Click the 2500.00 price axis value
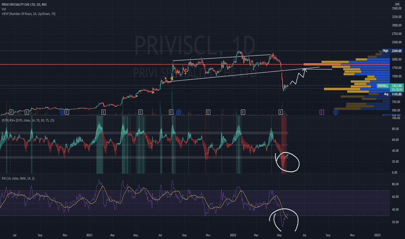 [396, 42]
